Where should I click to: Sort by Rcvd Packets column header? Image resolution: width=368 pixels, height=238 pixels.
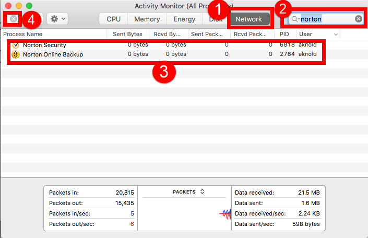click(x=252, y=34)
